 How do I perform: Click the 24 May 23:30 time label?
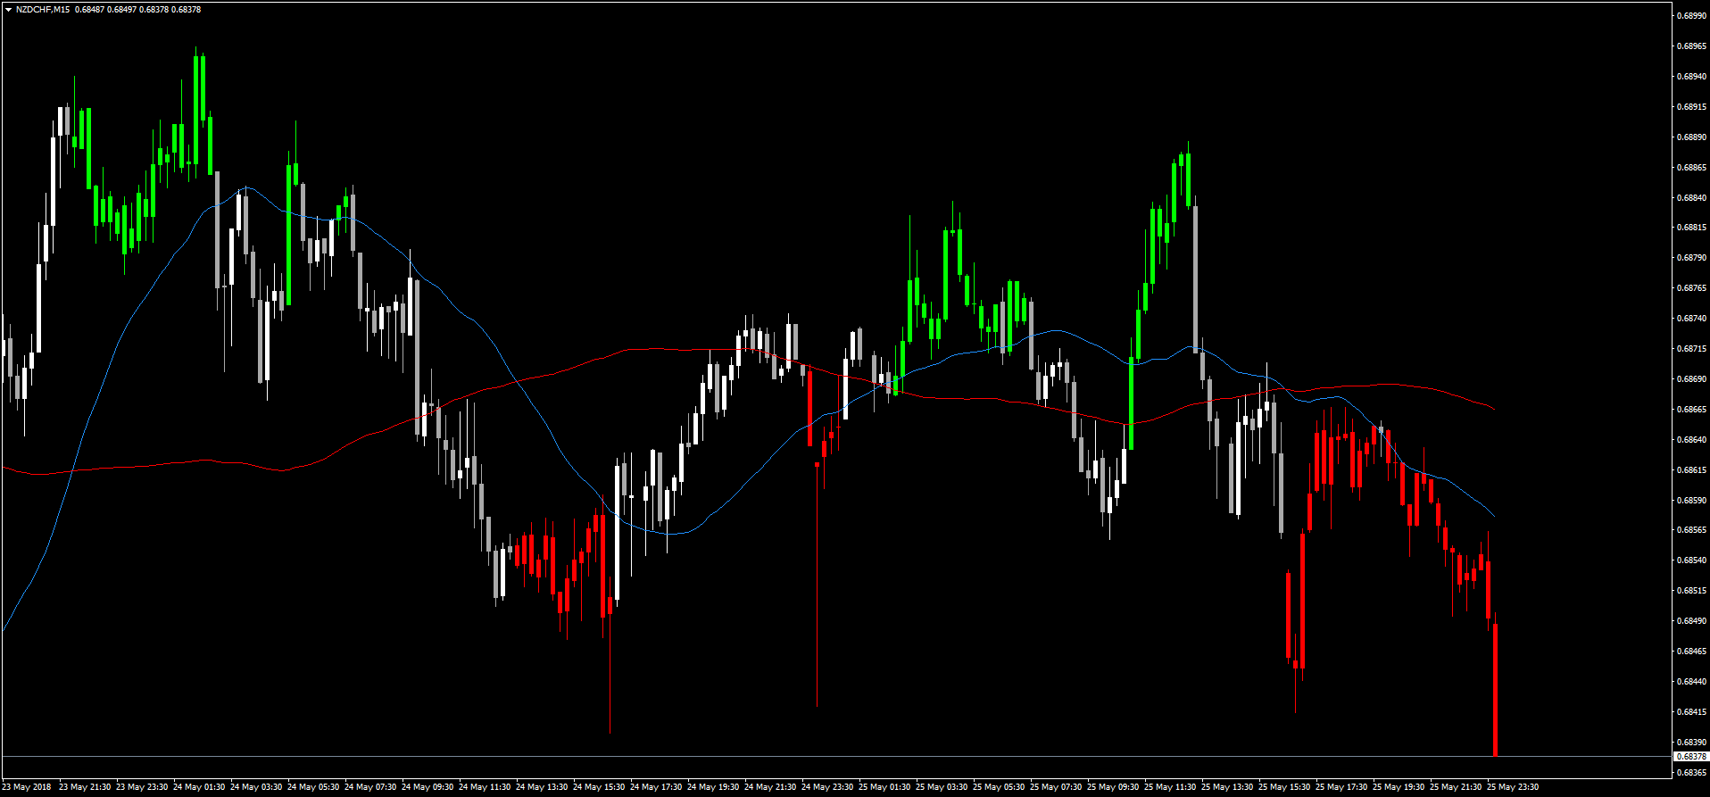pyautogui.click(x=827, y=787)
